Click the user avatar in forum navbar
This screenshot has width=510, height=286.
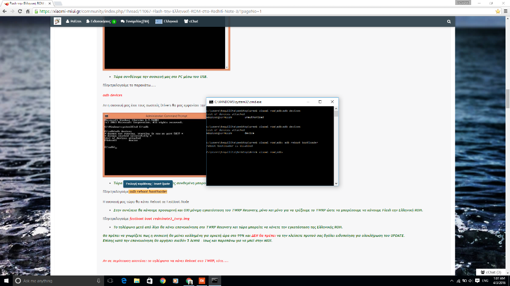(x=58, y=21)
